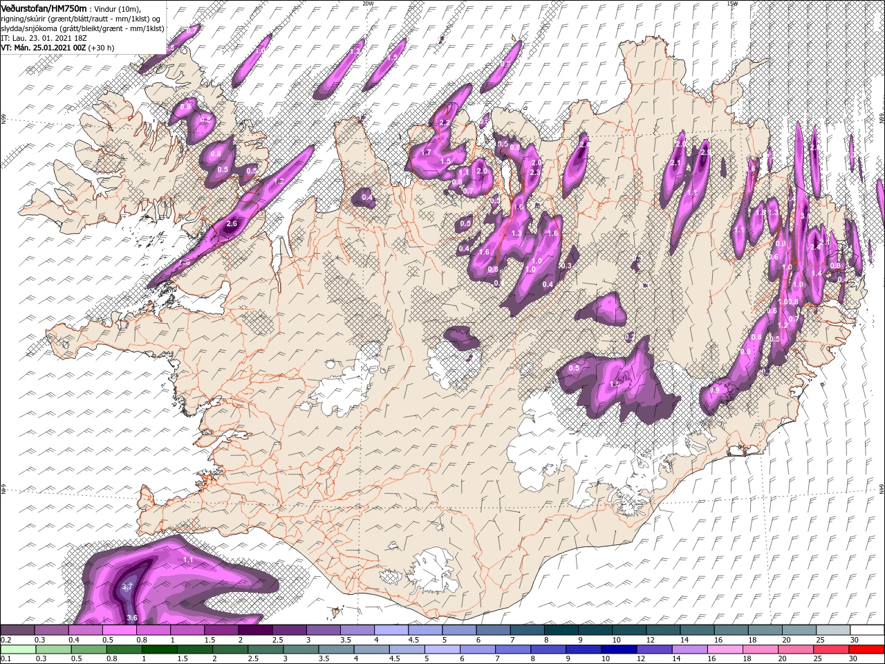
Task: Pick the lower legend swatch between 2 and 2.5
Action: click(230, 649)
